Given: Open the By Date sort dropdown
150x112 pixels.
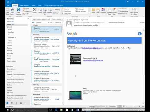Looking at the screenshot, I should (x=51, y=23).
